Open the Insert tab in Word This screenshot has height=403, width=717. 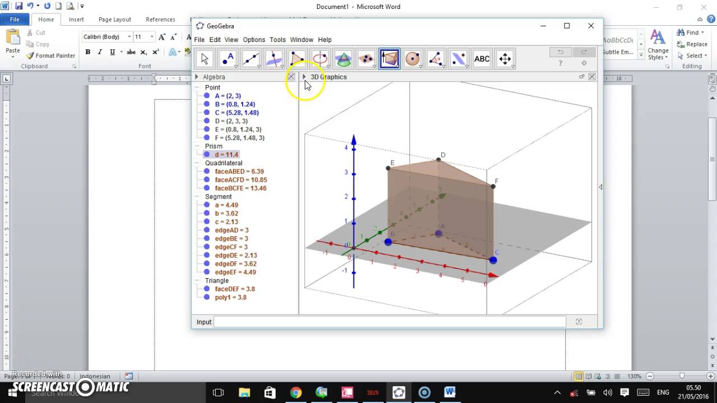tap(76, 20)
